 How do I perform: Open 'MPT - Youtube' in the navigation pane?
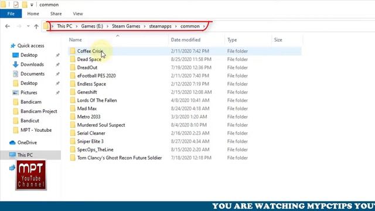point(36,130)
